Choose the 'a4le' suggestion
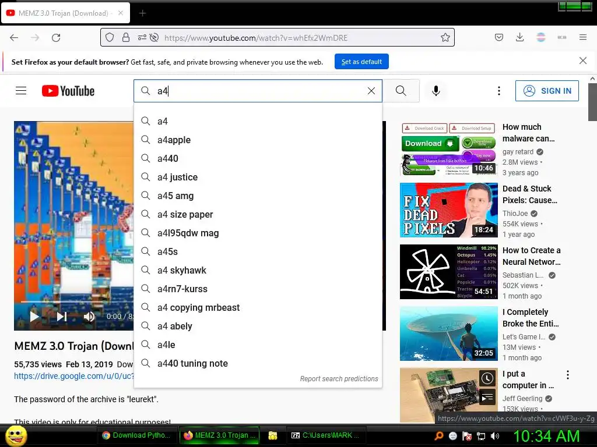597x447 pixels. [258, 345]
